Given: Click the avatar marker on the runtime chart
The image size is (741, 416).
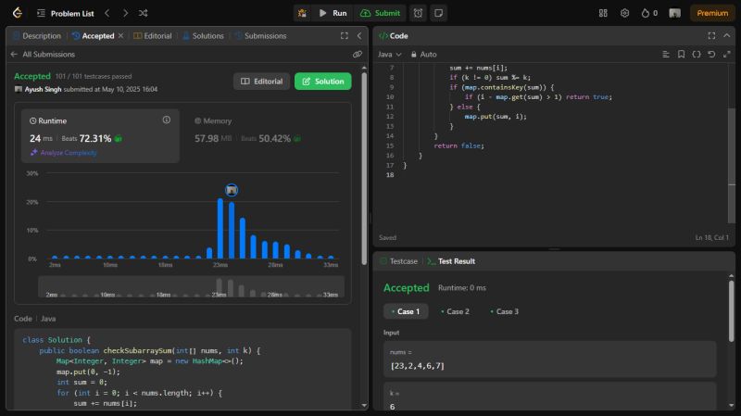Looking at the screenshot, I should coord(232,190).
